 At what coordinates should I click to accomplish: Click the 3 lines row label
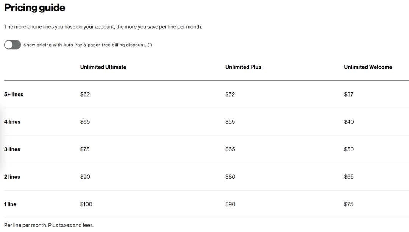[12, 149]
